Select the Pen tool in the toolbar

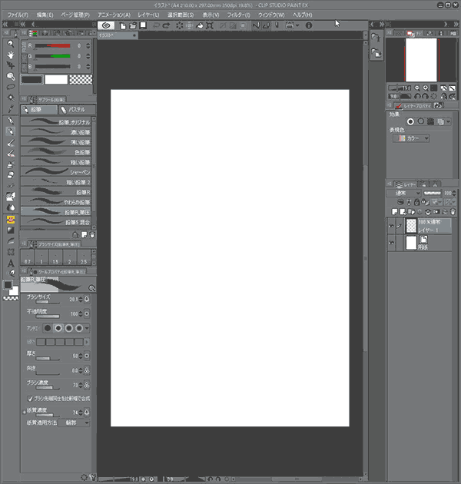point(11,121)
